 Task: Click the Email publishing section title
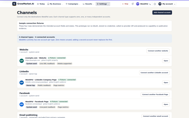29,115
